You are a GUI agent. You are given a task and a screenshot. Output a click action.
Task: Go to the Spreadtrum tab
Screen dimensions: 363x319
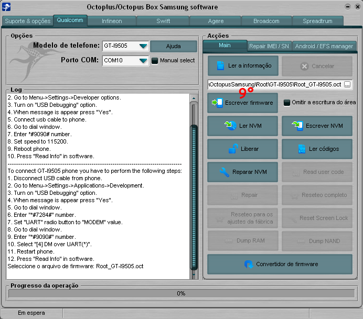click(318, 21)
